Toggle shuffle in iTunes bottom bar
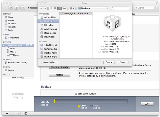 (x=13, y=113)
